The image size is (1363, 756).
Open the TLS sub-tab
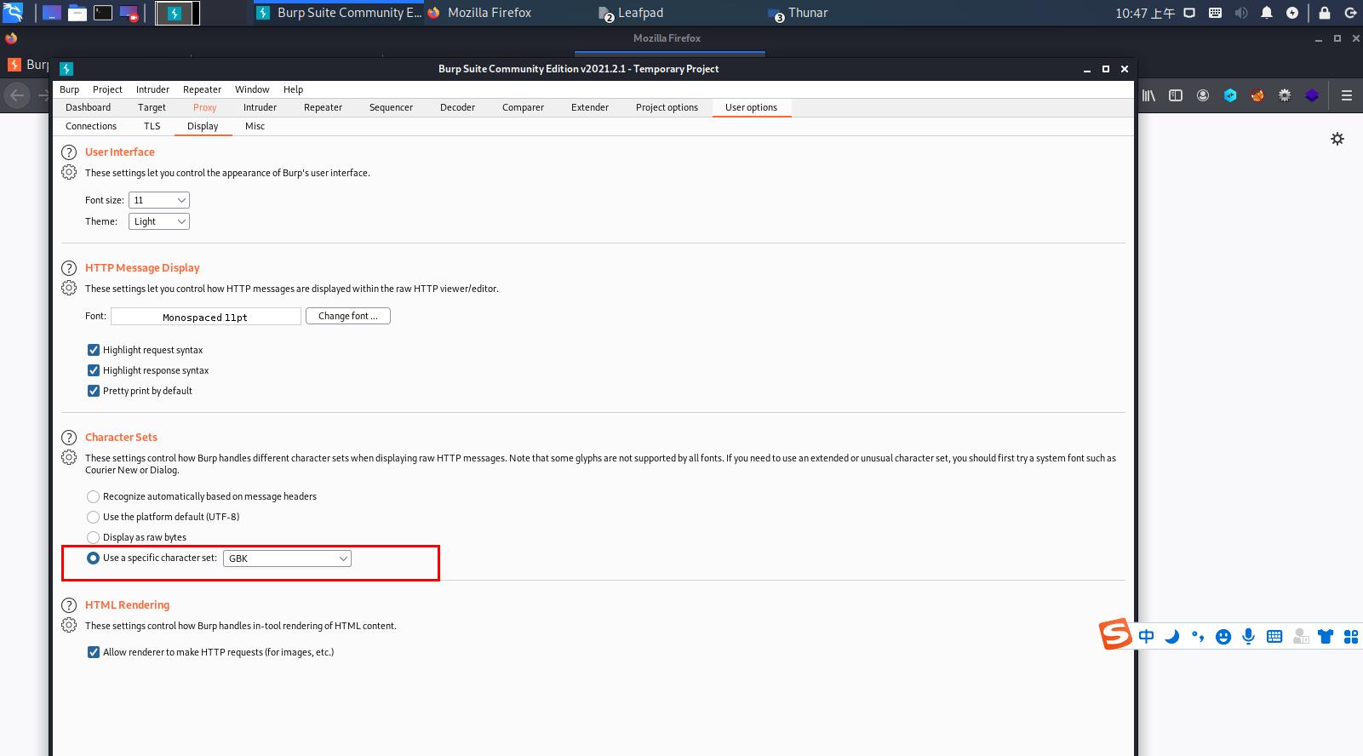(152, 126)
